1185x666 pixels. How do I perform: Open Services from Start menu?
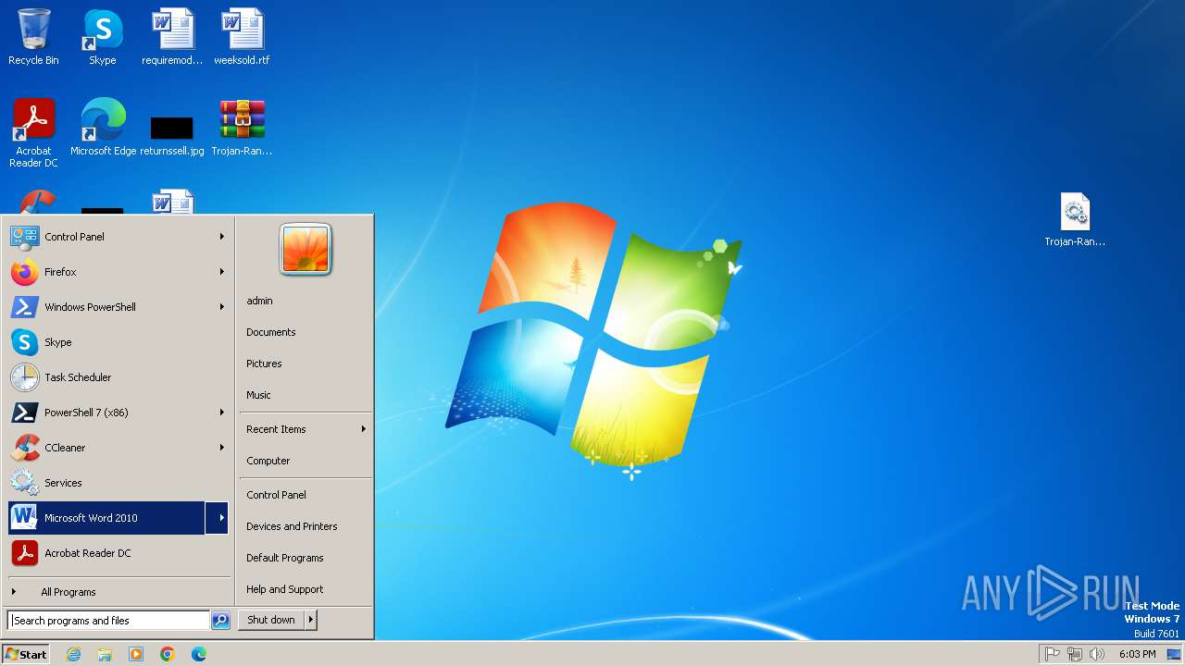[118, 483]
